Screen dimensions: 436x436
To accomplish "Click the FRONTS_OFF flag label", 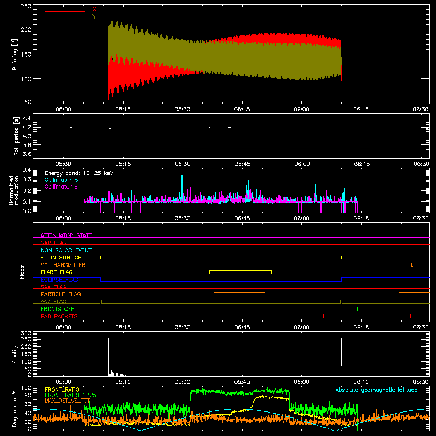I will click(57, 309).
